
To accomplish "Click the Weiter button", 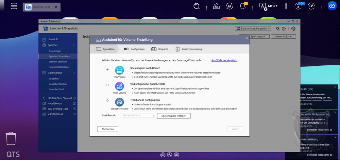I will pos(235,129).
